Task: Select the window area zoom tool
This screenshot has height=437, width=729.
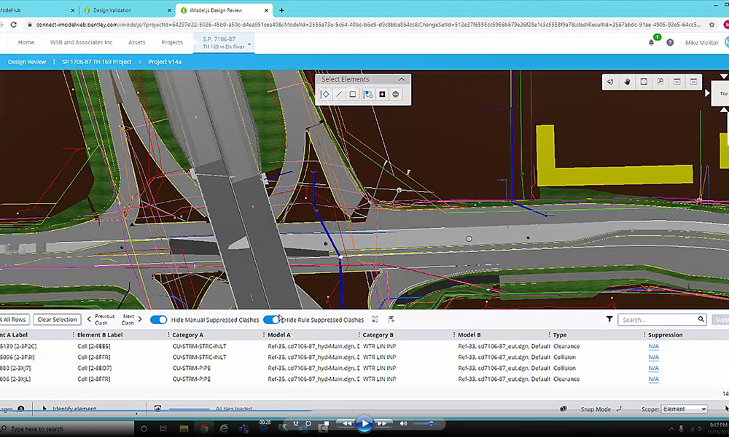Action: click(x=660, y=82)
